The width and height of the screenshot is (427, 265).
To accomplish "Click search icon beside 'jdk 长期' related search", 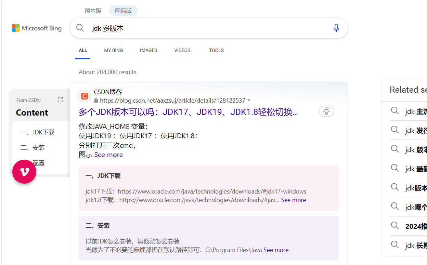I will click(395, 245).
